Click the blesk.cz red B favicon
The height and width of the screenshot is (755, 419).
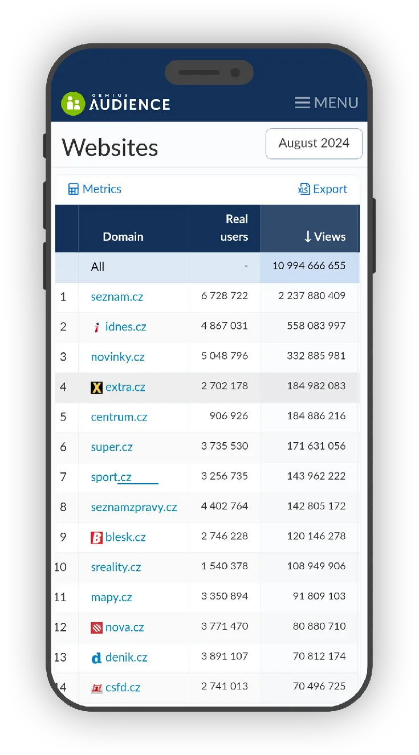[x=96, y=537]
